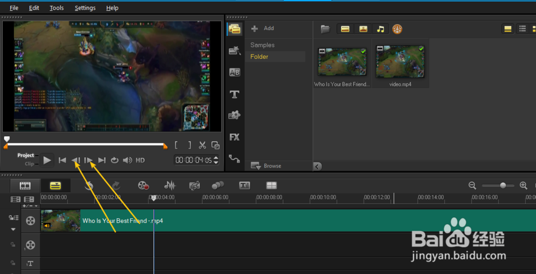Open the Media library panel
The width and height of the screenshot is (536, 274).
(x=235, y=29)
